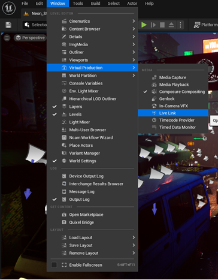Expand the Outliner submenu
Image resolution: width=218 pixels, height=280 pixels.
tap(92, 52)
